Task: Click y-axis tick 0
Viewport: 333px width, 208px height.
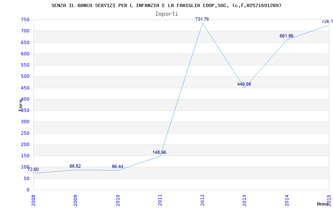Action: tap(28, 190)
